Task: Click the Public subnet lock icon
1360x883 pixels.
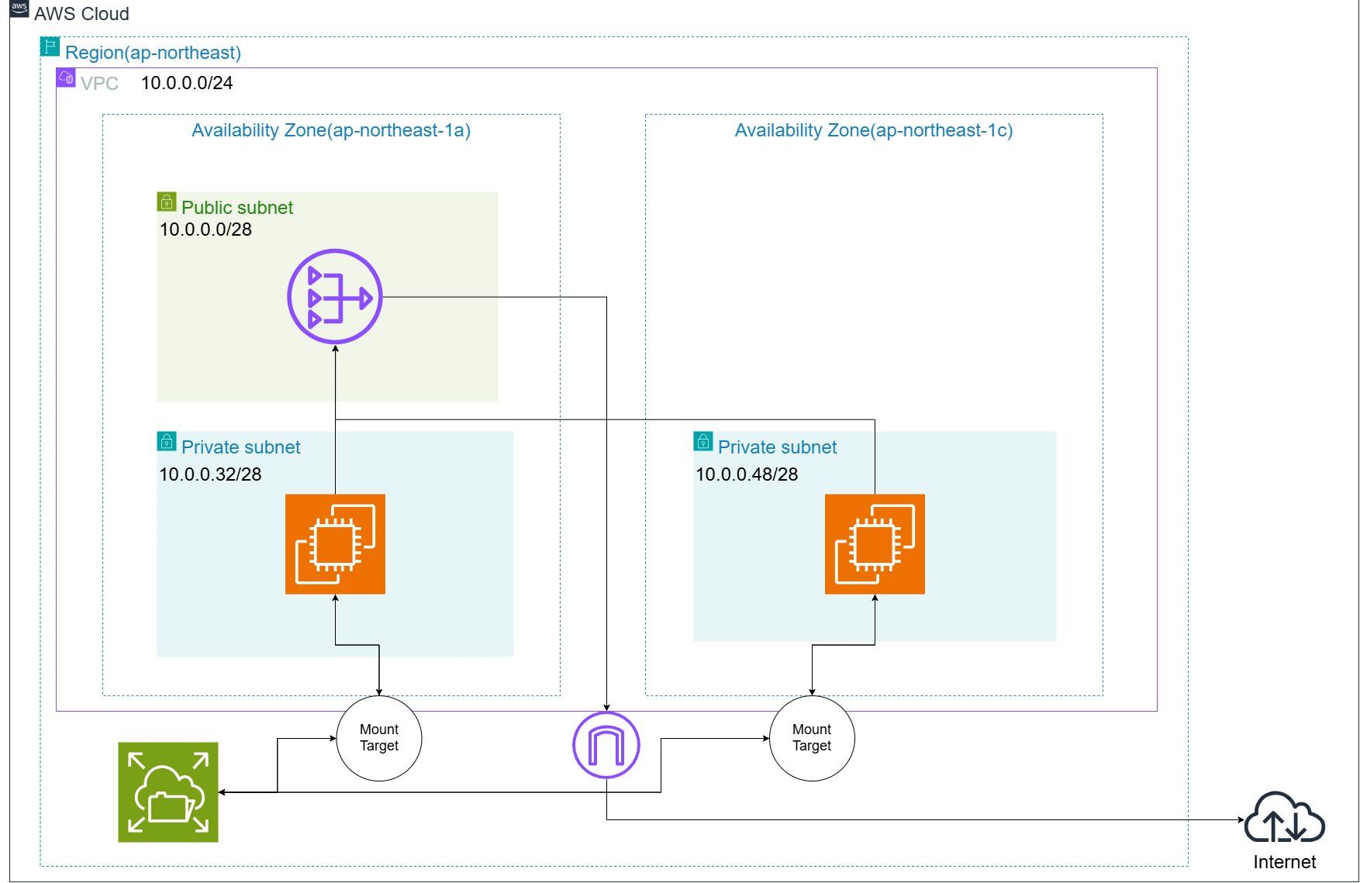Action: click(x=167, y=202)
